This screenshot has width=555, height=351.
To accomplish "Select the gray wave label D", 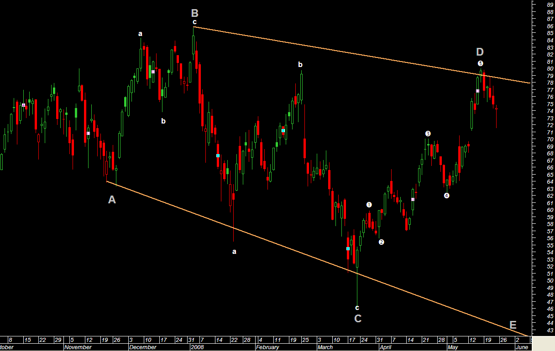I will pos(480,52).
